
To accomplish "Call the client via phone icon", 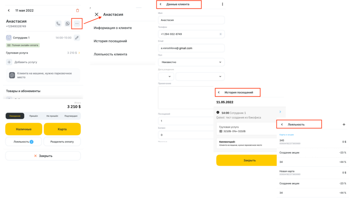I will [x=58, y=24].
